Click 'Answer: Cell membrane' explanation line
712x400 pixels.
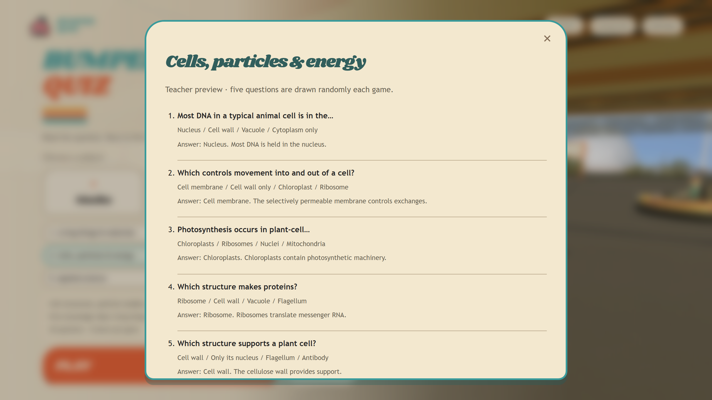[302, 201]
